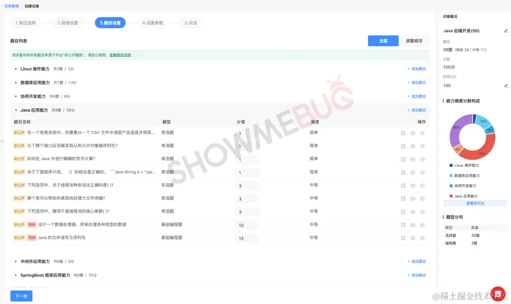Screen dimensions: 511x304
Task: Expand the 数据库应用能力 section
Action: click(x=16, y=82)
